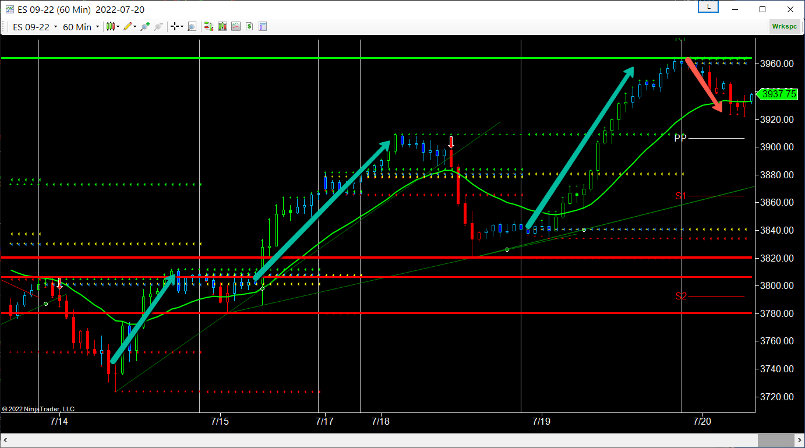Select the pencil drawing tools icon
This screenshot has height=448, width=805.
(128, 27)
